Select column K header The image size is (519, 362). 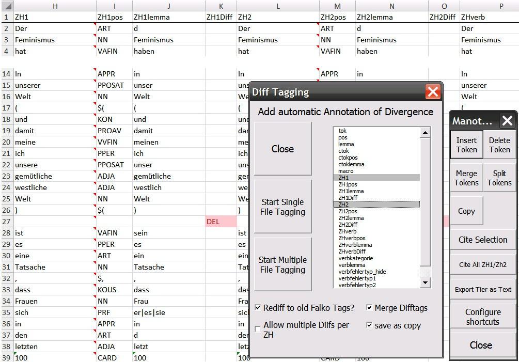pyautogui.click(x=221, y=6)
